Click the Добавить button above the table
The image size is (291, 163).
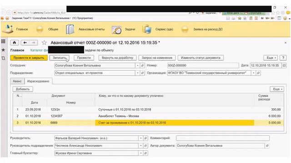click(x=23, y=89)
